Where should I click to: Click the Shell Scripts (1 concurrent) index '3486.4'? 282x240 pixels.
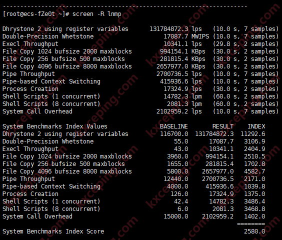click(x=254, y=201)
